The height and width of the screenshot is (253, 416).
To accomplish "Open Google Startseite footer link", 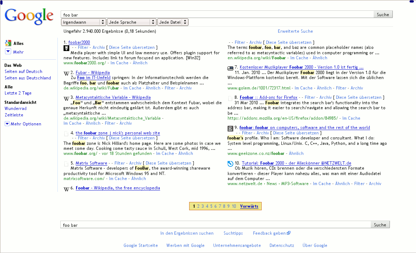I will (x=141, y=245).
